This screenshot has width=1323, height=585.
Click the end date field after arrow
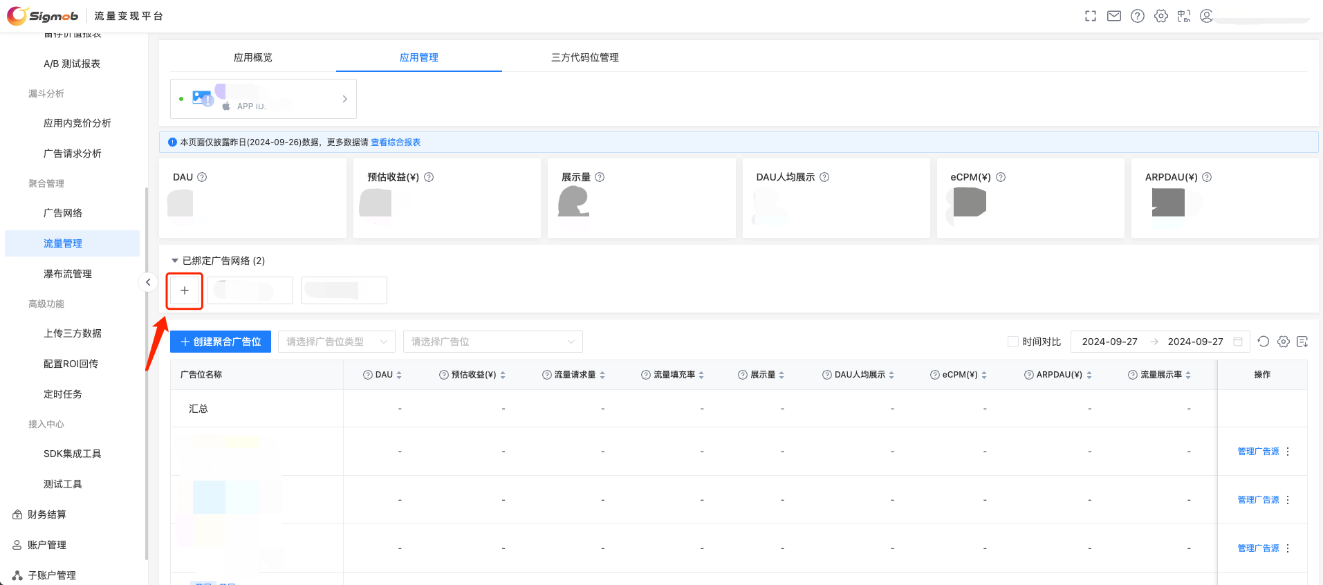point(1195,342)
